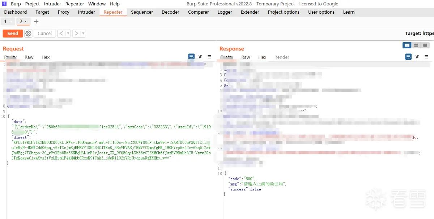Image resolution: width=434 pixels, height=219 pixels.
Task: Switch to the Dashboard tab
Action: [16, 12]
